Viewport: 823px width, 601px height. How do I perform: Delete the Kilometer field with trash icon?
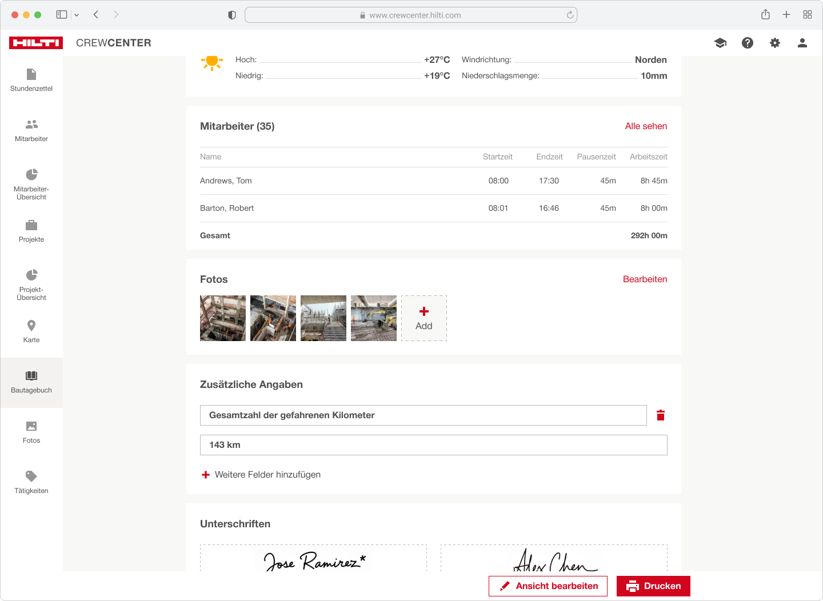point(661,415)
